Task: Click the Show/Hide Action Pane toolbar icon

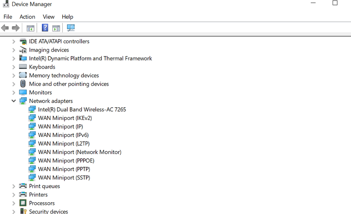Action: (x=56, y=28)
